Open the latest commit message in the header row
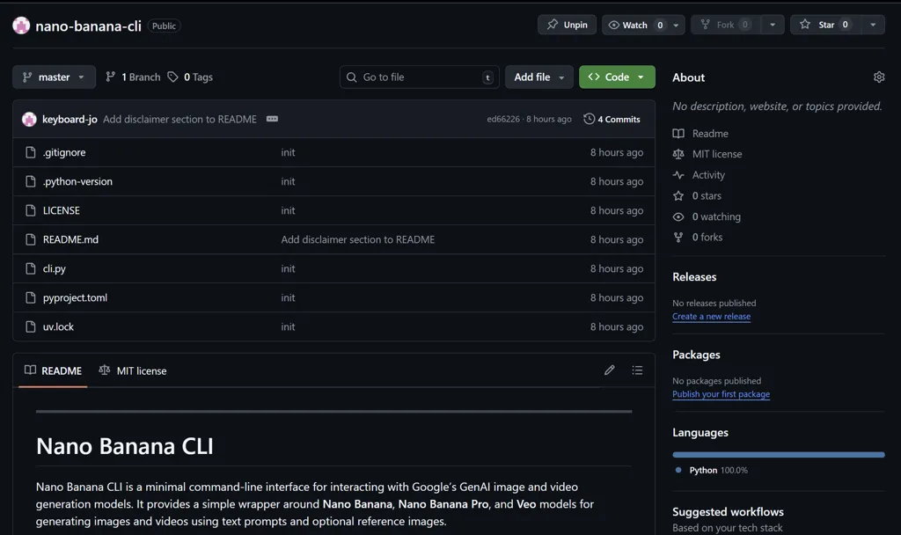The image size is (901, 535). pos(179,119)
